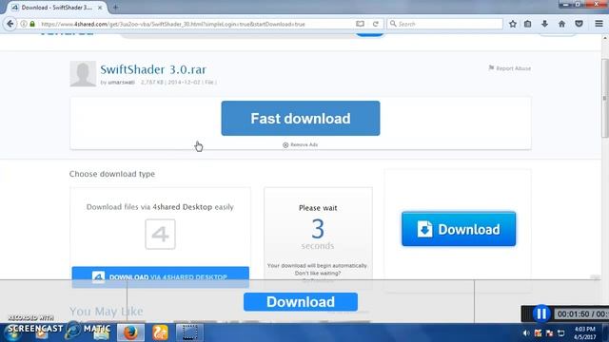Click the Please wait countdown number
The width and height of the screenshot is (609, 342).
(x=318, y=229)
